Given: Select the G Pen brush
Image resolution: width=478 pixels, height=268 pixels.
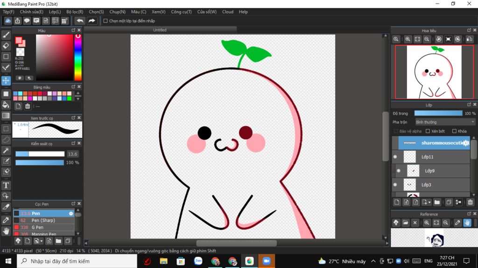Looking at the screenshot, I should tap(43, 227).
